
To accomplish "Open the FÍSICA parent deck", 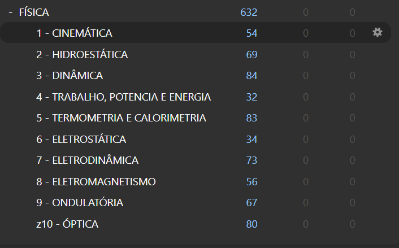I will coord(34,12).
